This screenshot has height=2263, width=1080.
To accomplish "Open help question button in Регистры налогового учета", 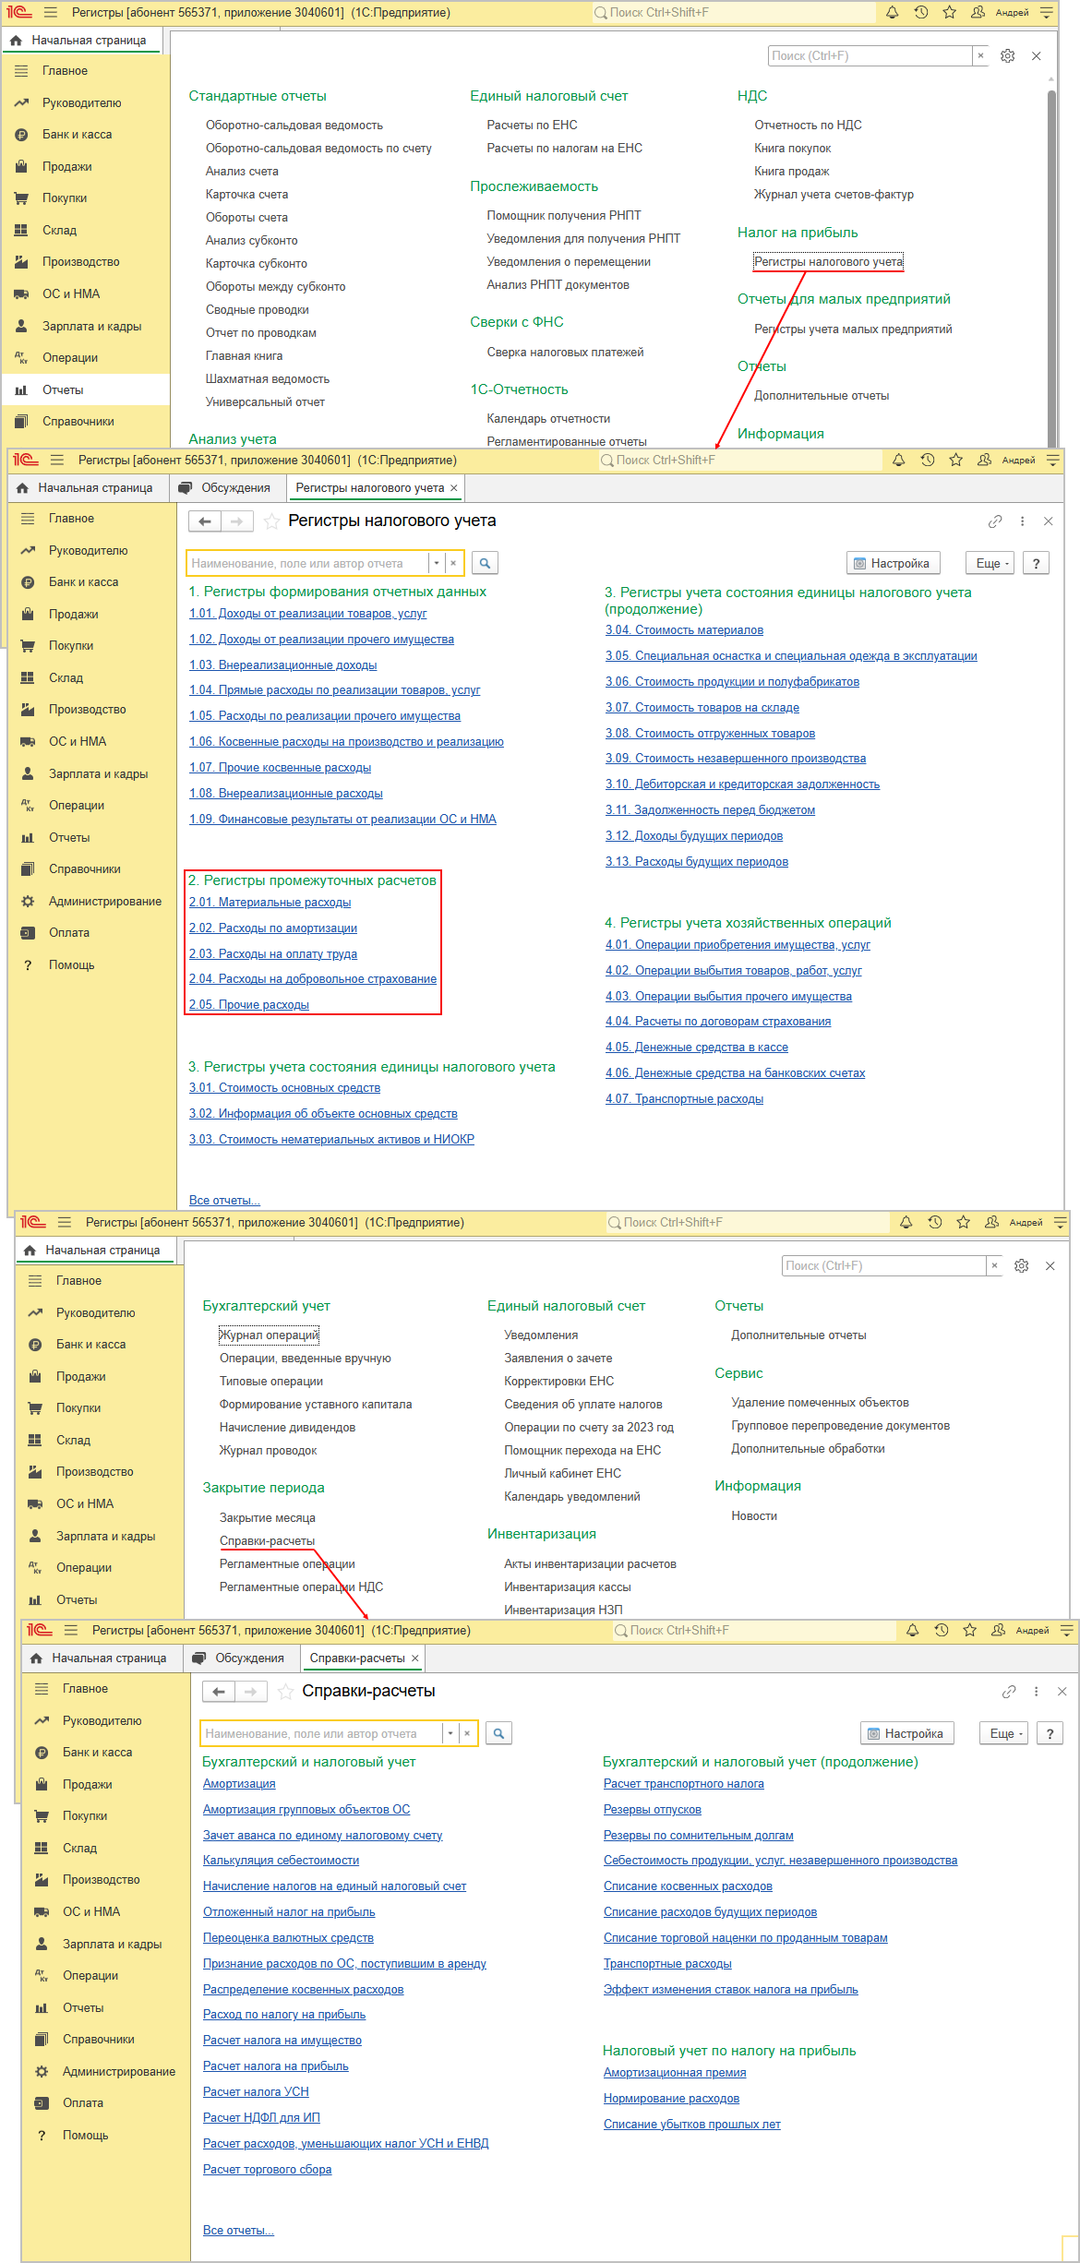I will pyautogui.click(x=1037, y=563).
